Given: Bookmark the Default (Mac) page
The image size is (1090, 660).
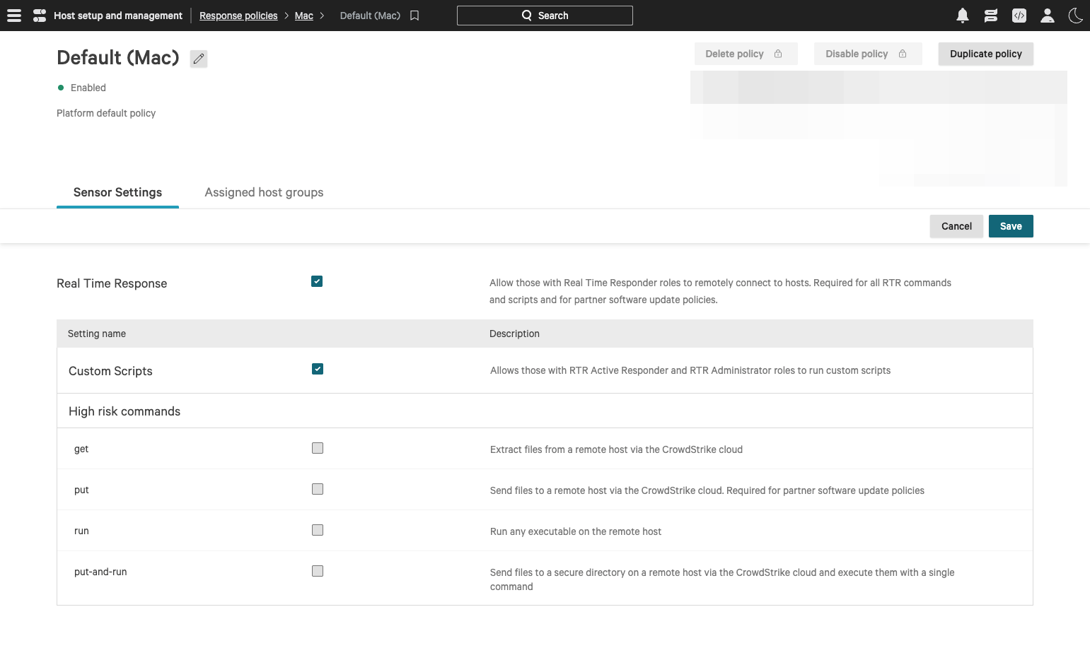Looking at the screenshot, I should [x=414, y=16].
